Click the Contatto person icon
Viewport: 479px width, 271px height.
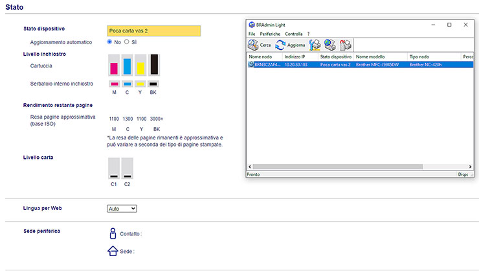pos(113,233)
